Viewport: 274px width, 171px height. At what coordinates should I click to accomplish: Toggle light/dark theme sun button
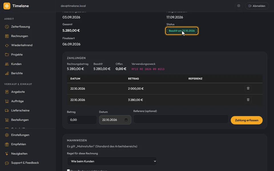click(239, 6)
